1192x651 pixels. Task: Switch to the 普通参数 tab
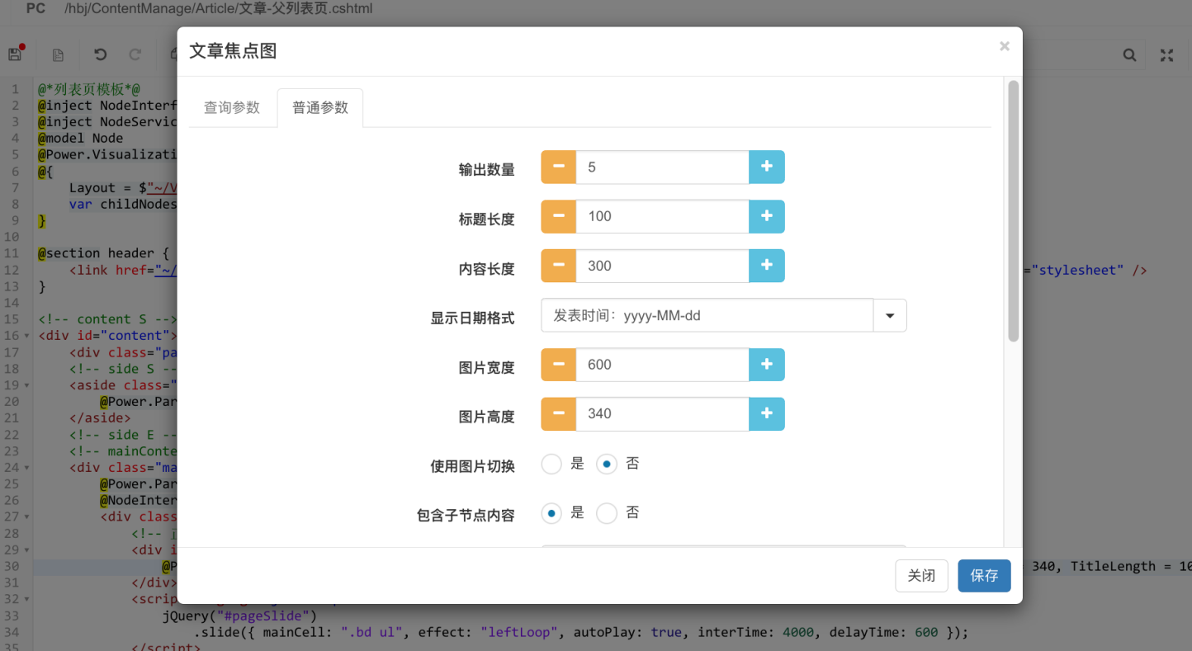[319, 107]
